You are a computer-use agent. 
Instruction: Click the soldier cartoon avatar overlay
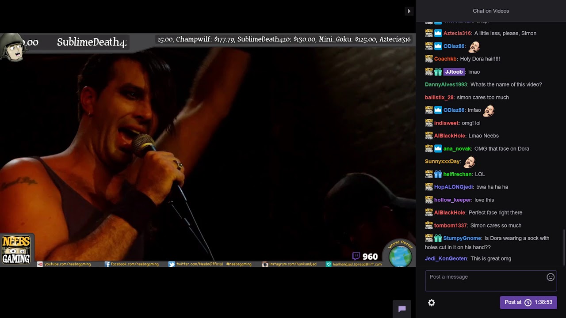[x=13, y=47]
